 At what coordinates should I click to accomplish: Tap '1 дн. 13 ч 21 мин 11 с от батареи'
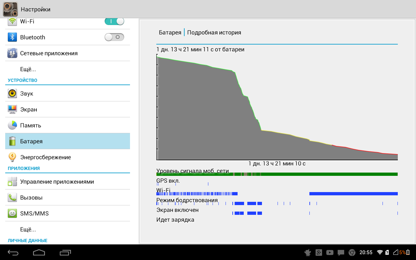point(201,49)
